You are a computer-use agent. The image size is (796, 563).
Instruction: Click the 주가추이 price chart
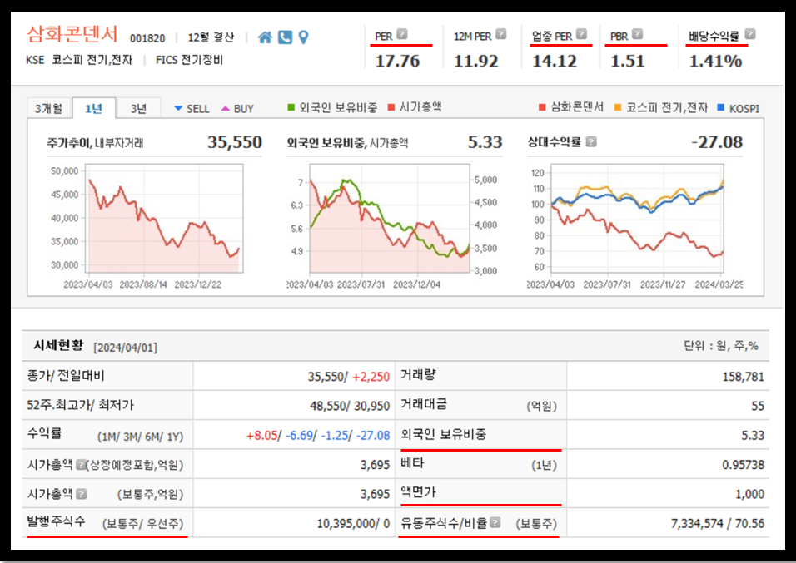pos(165,218)
